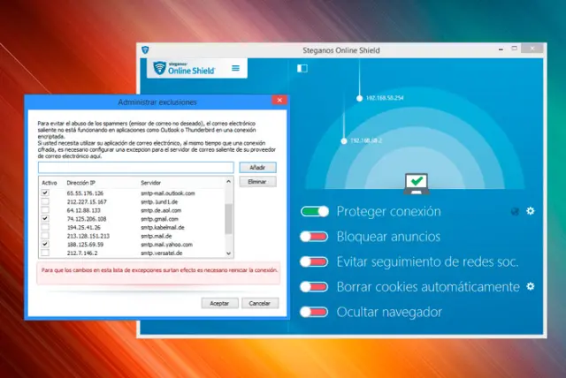This screenshot has height=378, width=566.
Task: Toggle Borrar cookies automáticamente on
Action: pyautogui.click(x=314, y=287)
